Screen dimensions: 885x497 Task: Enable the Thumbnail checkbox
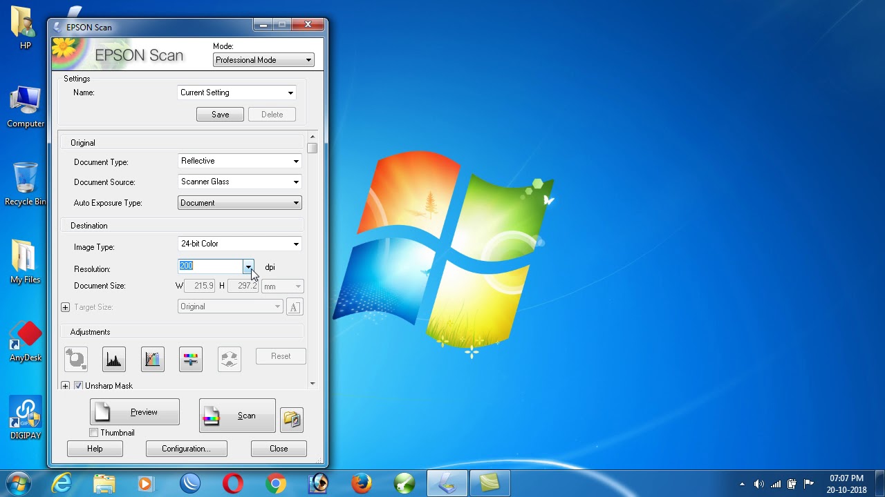pyautogui.click(x=94, y=433)
